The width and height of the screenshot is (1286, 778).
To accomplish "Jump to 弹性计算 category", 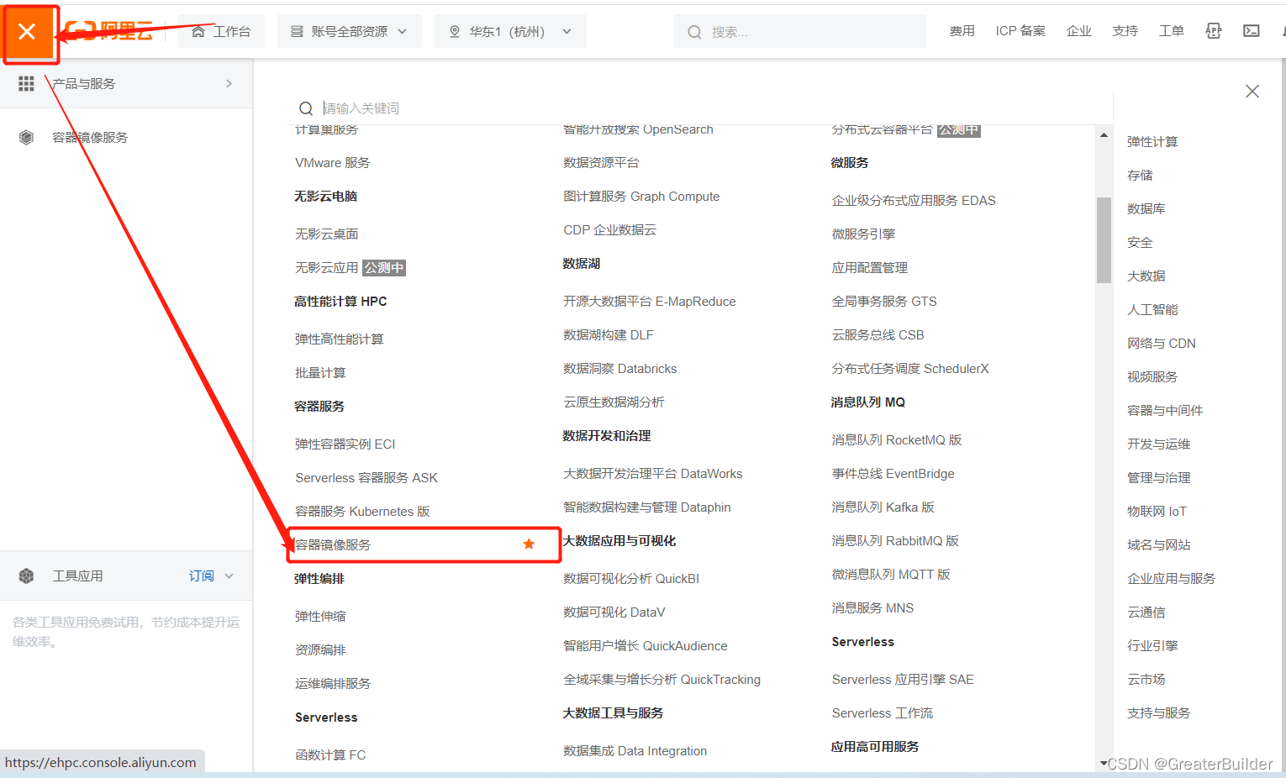I will click(x=1152, y=141).
